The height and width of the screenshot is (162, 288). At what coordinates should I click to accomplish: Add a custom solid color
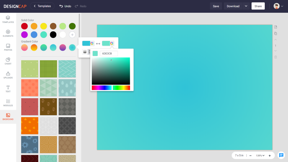[x=72, y=35]
